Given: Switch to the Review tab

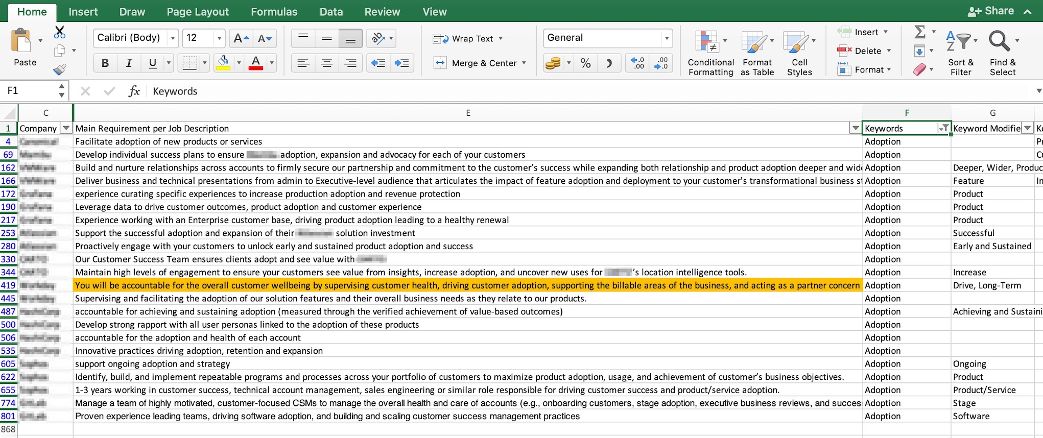Looking at the screenshot, I should [x=382, y=12].
